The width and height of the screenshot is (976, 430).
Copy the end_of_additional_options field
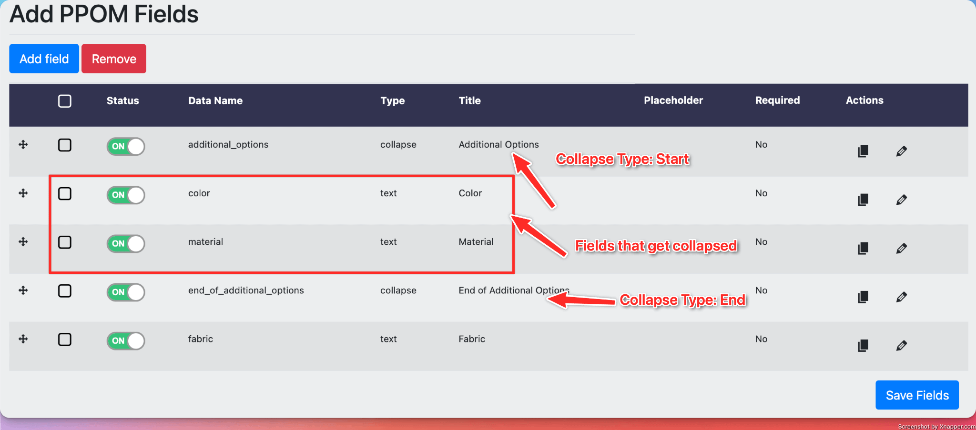click(x=863, y=297)
